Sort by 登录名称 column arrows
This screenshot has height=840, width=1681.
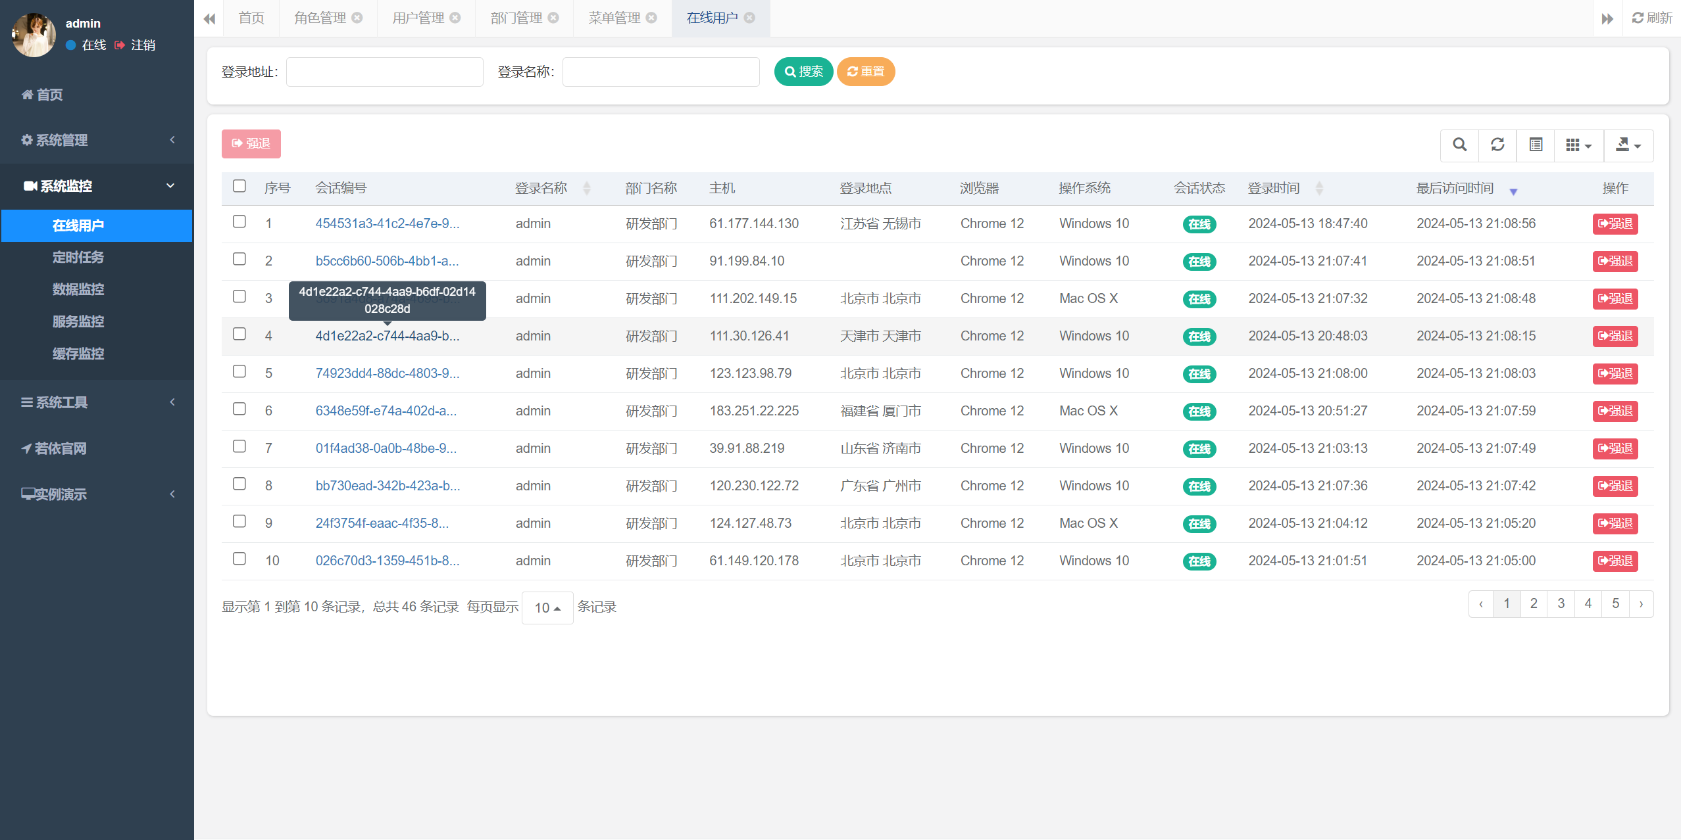(587, 189)
